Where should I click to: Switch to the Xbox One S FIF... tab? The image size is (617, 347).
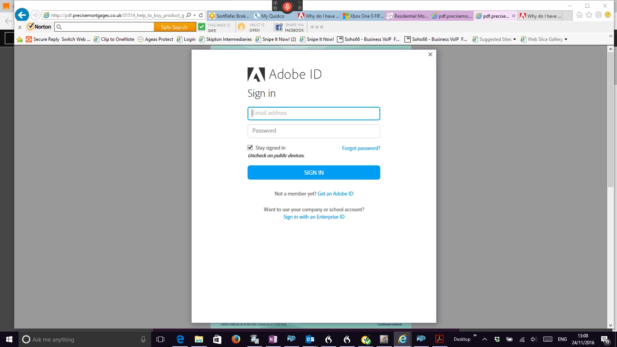point(363,16)
